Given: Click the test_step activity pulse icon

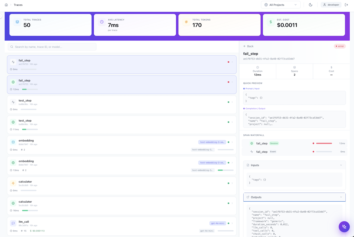Looking at the screenshot, I should (x=13, y=102).
